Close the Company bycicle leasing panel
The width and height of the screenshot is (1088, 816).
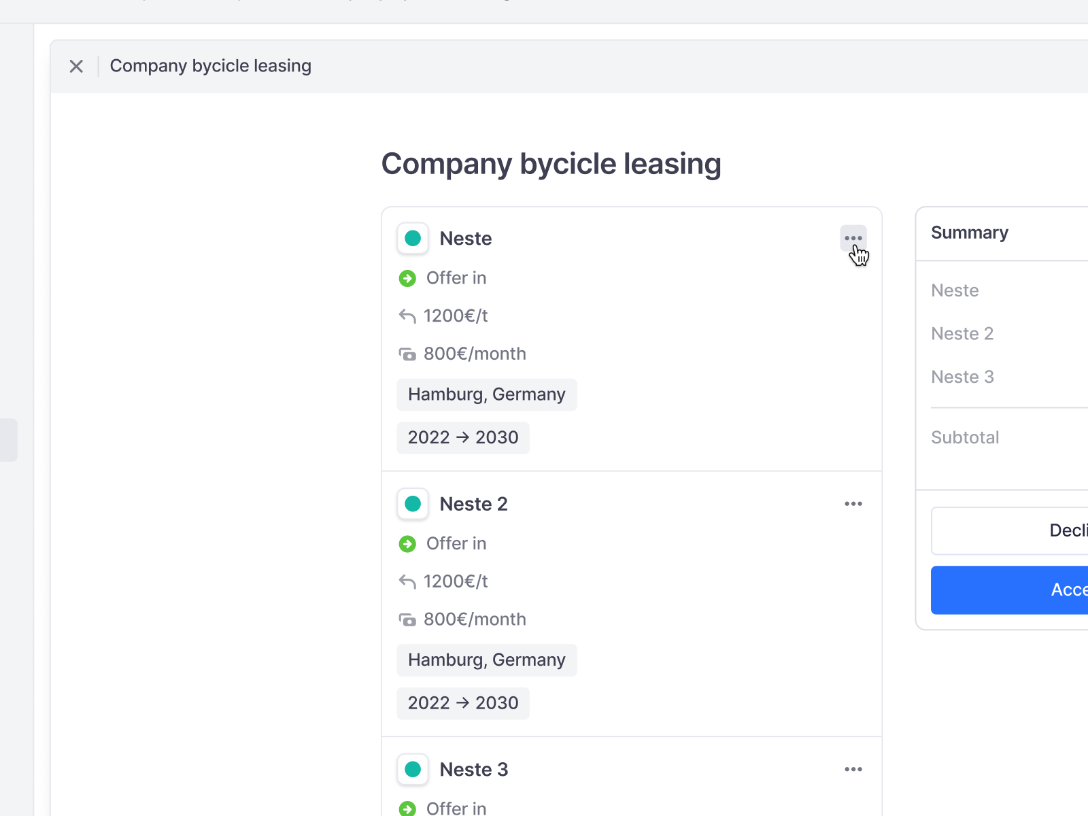click(76, 66)
